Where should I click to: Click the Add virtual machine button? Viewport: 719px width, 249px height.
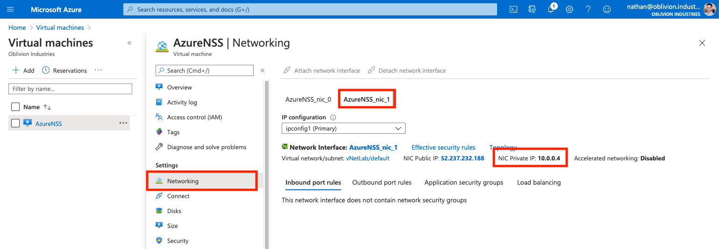23,70
